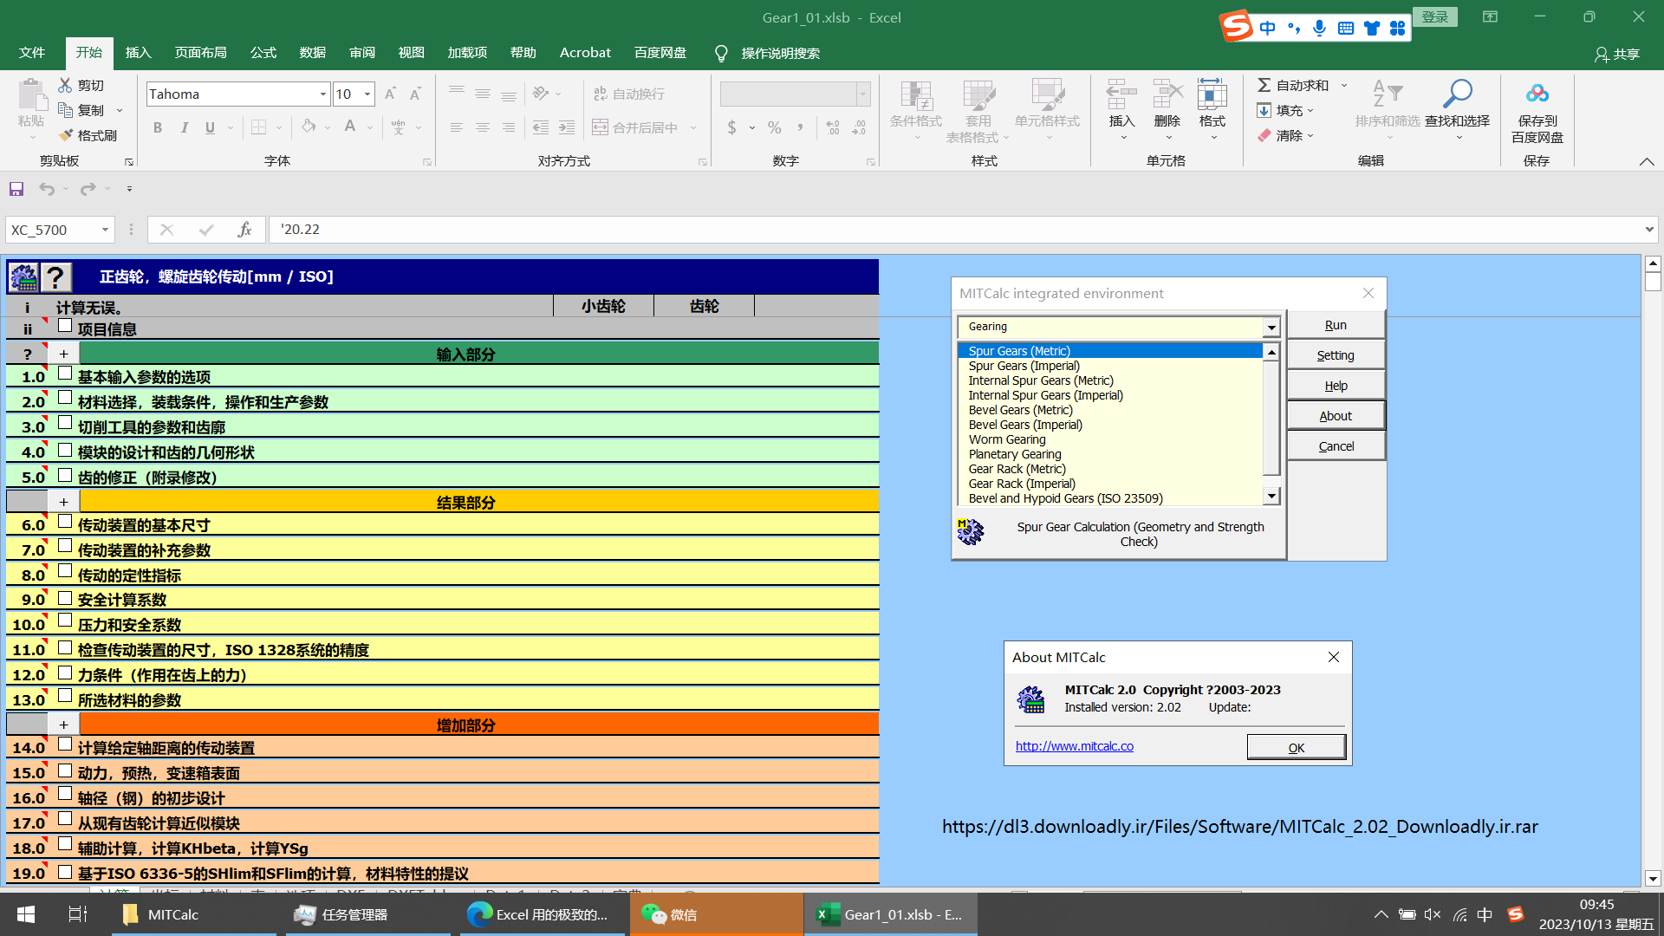This screenshot has height=936, width=1664.
Task: Switch to the 页面布局 ribbon tab
Action: 200,53
